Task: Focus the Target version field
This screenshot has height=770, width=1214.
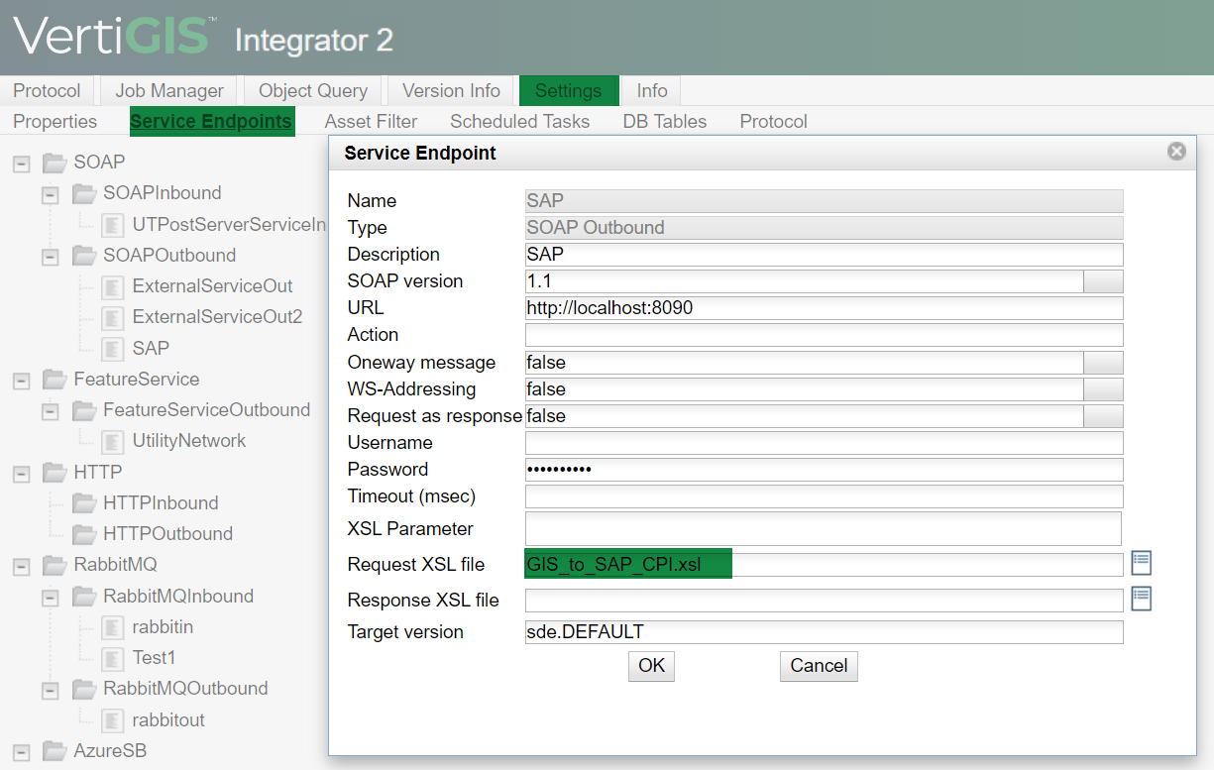Action: 825,632
